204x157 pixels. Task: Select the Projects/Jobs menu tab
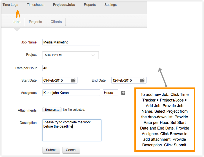(x=64, y=5)
